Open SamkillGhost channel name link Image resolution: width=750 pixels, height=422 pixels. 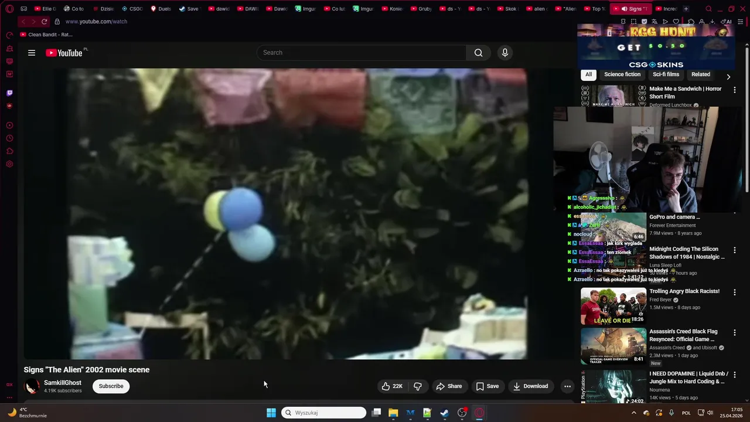tap(63, 383)
